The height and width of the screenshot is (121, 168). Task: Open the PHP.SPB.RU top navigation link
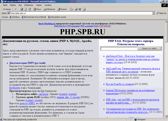tap(105, 26)
